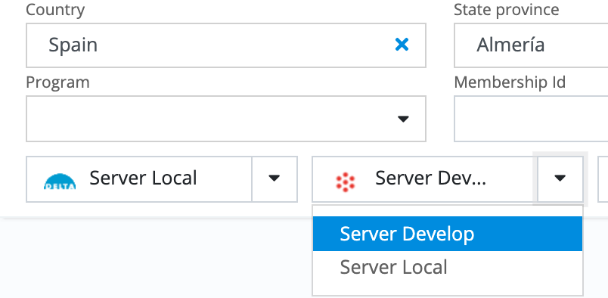Clear the Country field with the blue X

(402, 45)
